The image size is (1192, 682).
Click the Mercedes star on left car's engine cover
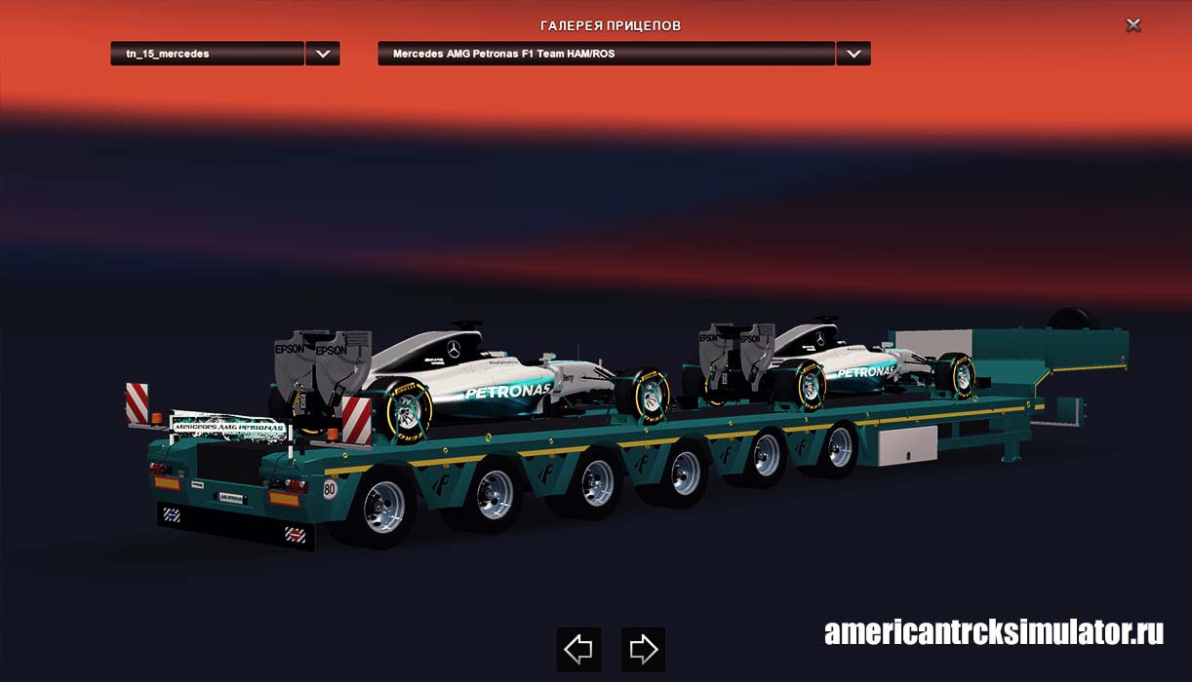tap(453, 348)
